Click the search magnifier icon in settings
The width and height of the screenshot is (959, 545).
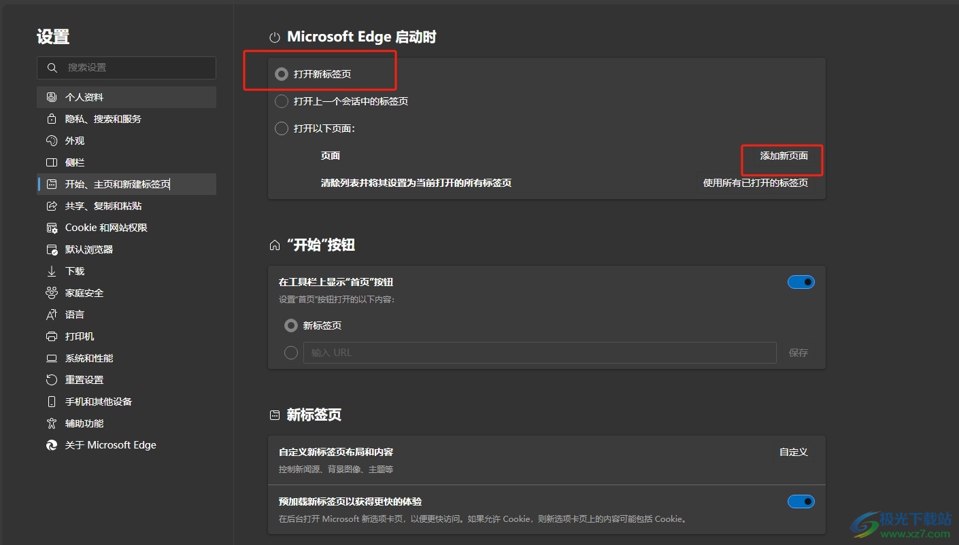coord(52,68)
